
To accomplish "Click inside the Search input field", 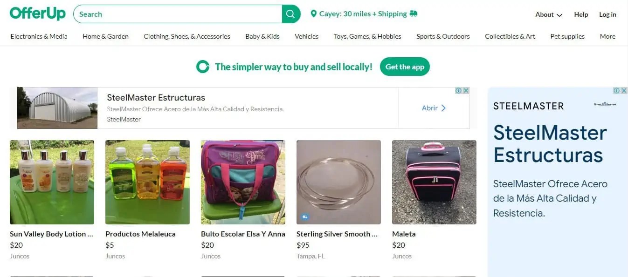I will point(177,14).
